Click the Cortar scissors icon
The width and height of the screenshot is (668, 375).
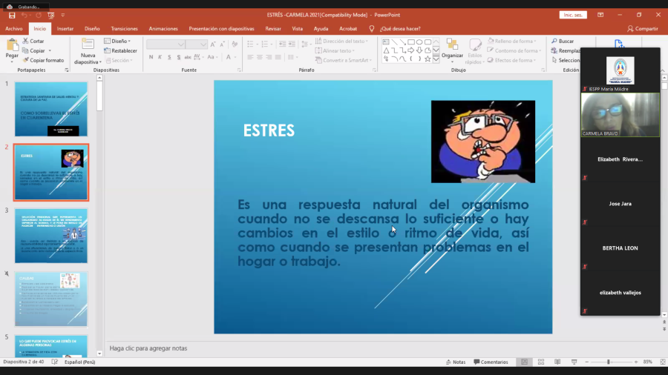coord(26,42)
